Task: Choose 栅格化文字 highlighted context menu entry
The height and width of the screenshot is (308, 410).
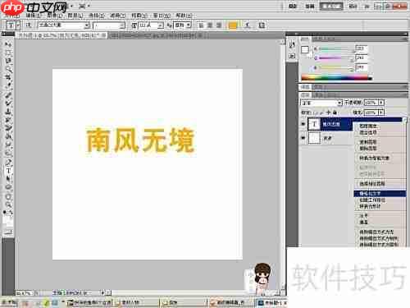Action: (380, 194)
